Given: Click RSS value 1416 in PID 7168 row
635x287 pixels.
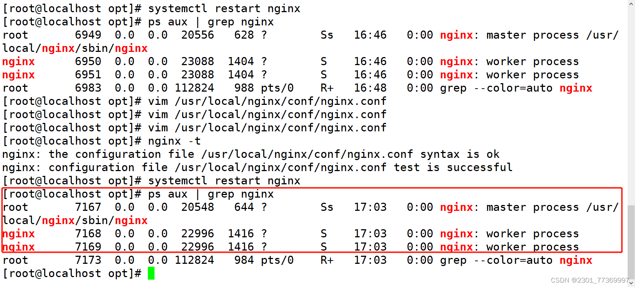Looking at the screenshot, I should click(241, 234).
